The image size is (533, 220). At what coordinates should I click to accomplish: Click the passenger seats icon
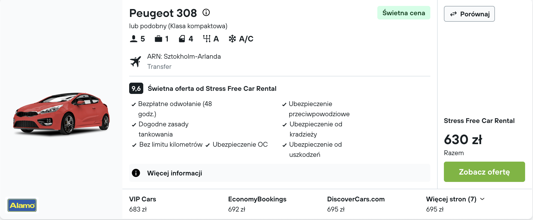click(x=134, y=39)
